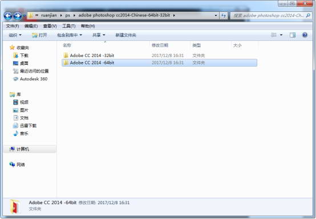The image size is (316, 219).
Task: Select 文档 library in sidebar
Action: tap(24, 118)
